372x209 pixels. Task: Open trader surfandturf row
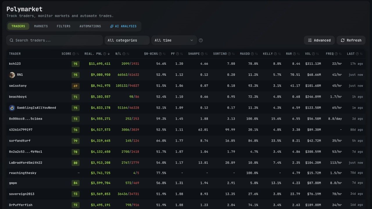[186, 141]
